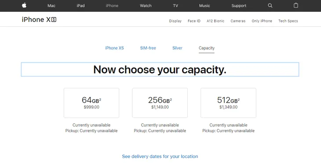Go to the Cameras section link

click(238, 21)
